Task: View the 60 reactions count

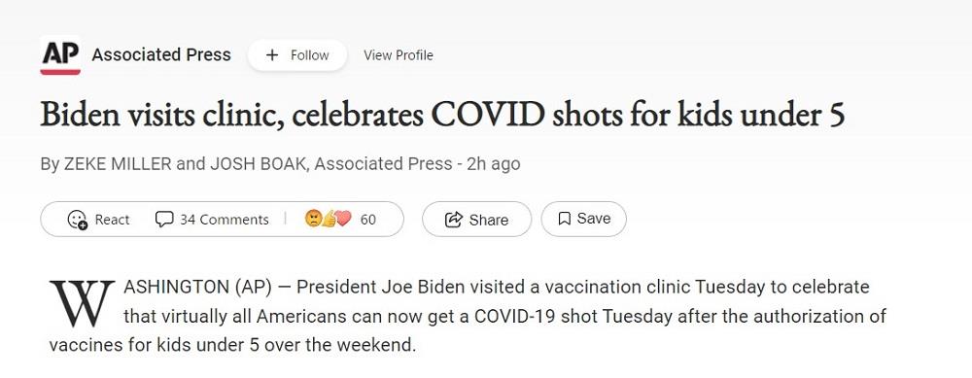Action: click(368, 220)
